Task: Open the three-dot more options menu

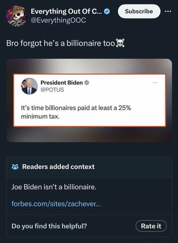Action: click(x=168, y=11)
